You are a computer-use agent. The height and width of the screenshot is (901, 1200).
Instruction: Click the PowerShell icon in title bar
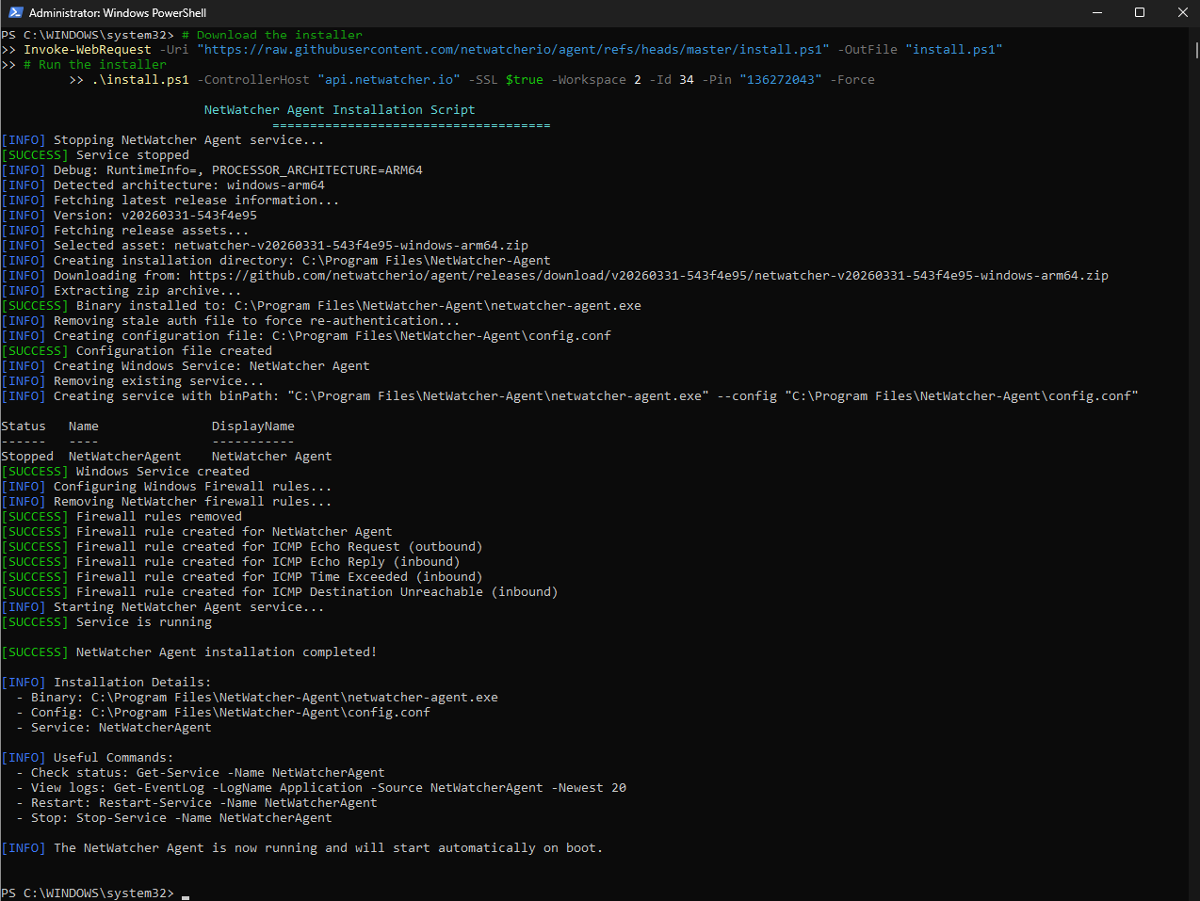pos(15,12)
